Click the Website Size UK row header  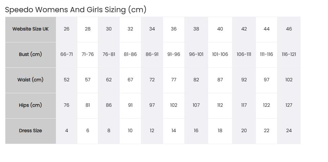click(30, 29)
